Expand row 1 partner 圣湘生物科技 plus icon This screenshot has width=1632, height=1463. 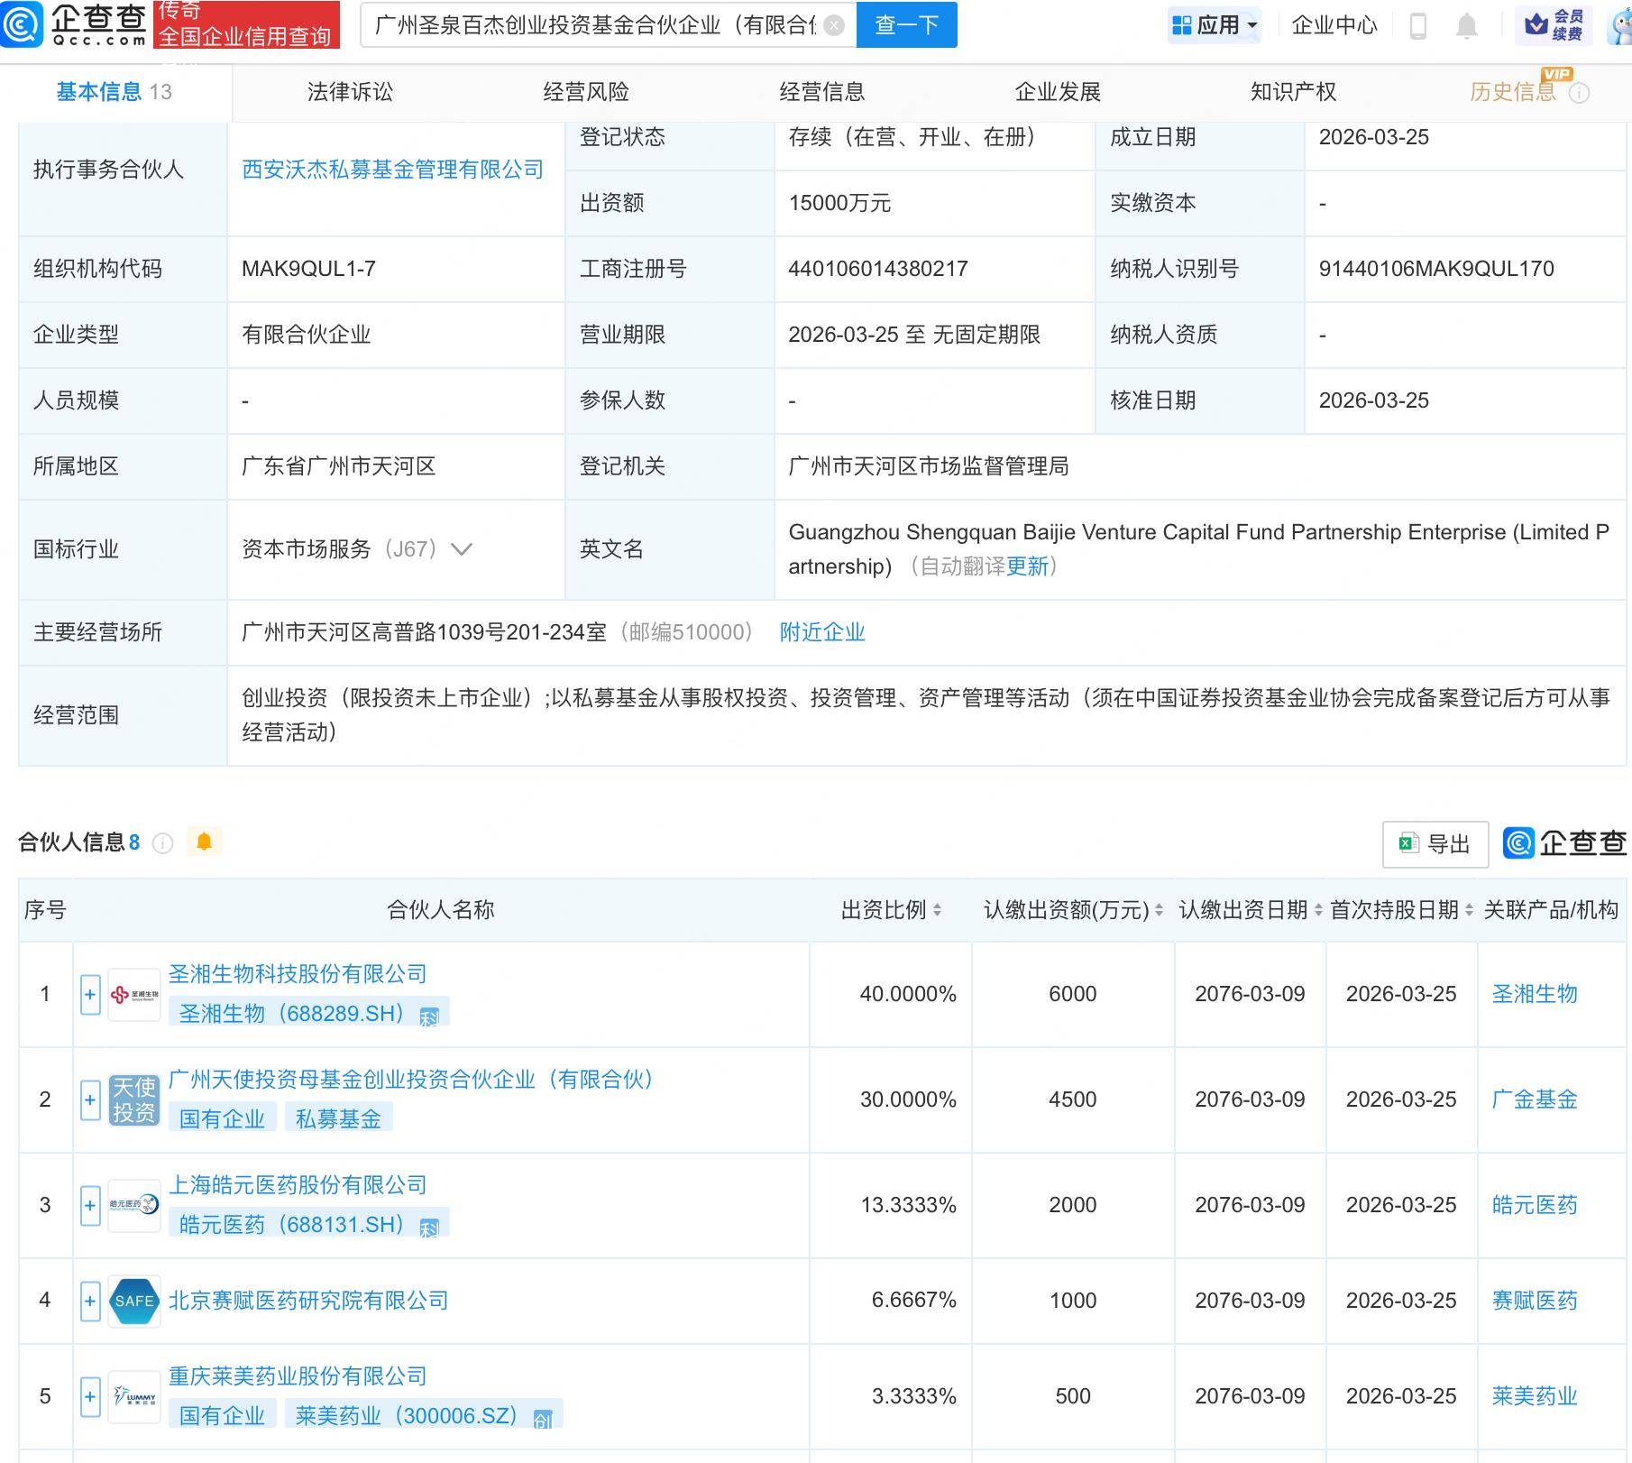click(x=90, y=995)
